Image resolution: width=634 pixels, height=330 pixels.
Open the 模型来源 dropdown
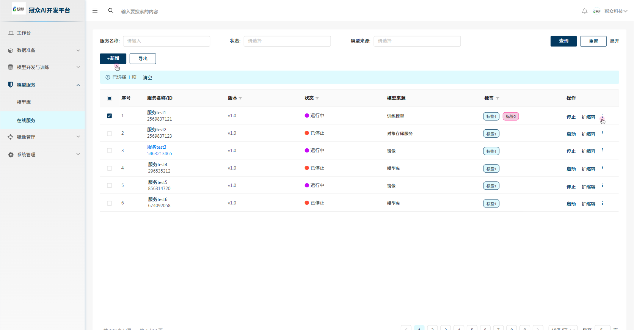(x=417, y=41)
